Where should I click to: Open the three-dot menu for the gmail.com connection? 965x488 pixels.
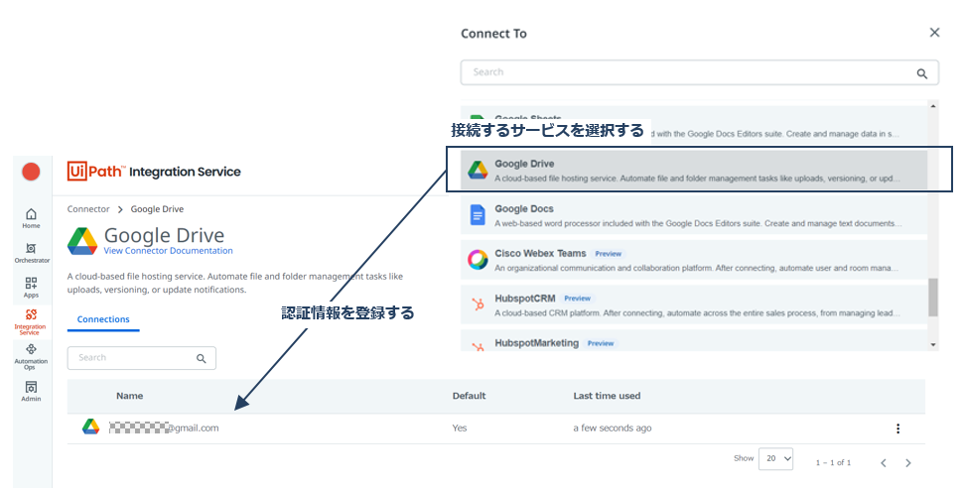pos(897,428)
